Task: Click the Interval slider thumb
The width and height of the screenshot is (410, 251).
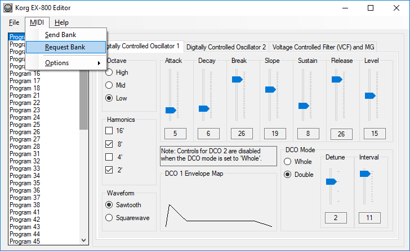Action: (365, 174)
